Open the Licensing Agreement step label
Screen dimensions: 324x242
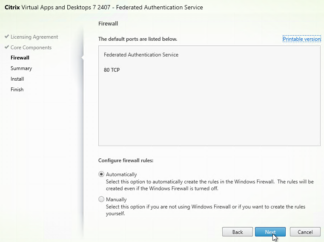click(x=34, y=37)
